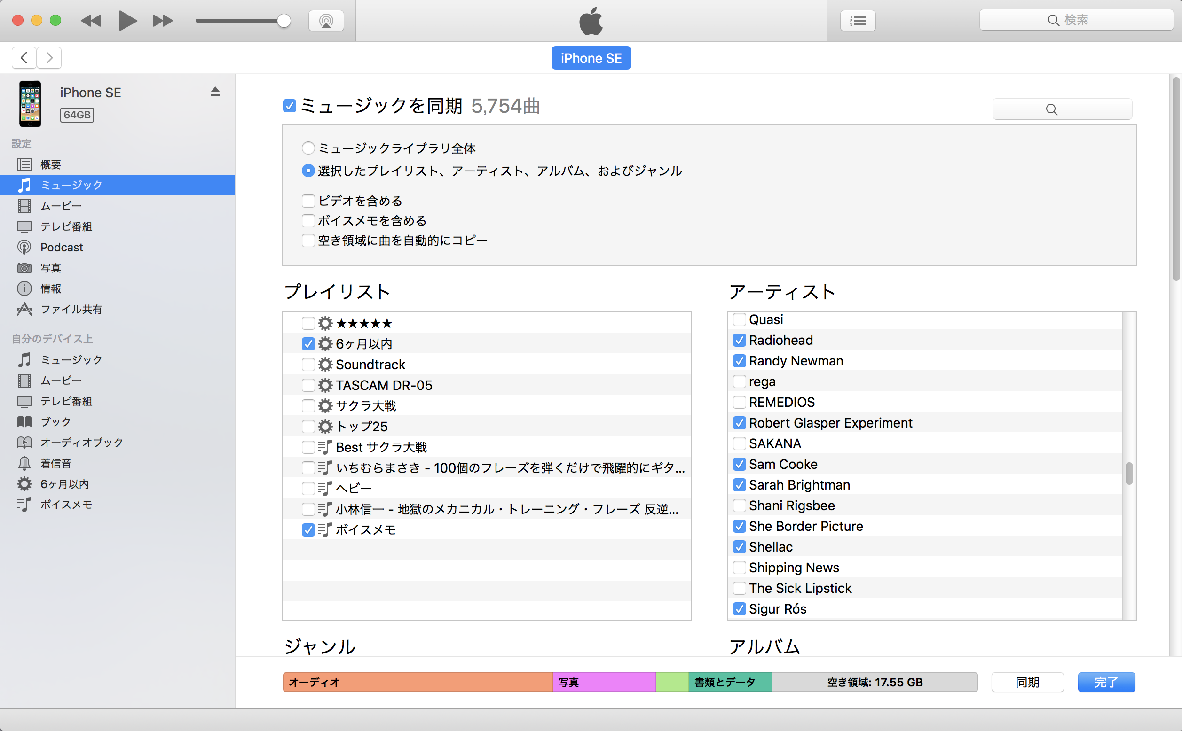Uncheck ボイスメモ playlist checkbox
This screenshot has height=731, width=1182.
[x=308, y=530]
